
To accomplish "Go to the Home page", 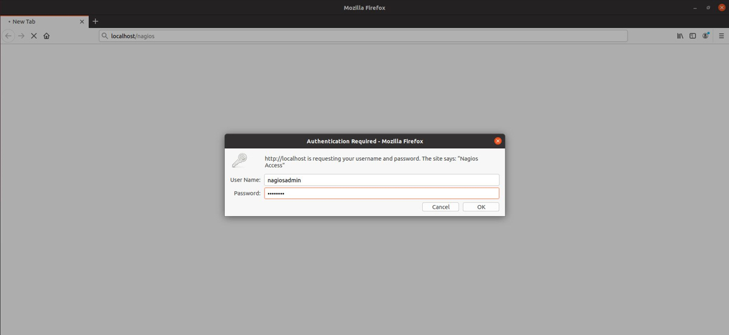I will coord(46,36).
